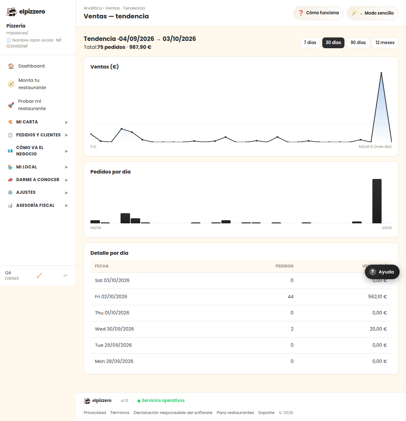Click the rocket icon for Probar mi restaurante
The image size is (406, 421).
point(11,105)
